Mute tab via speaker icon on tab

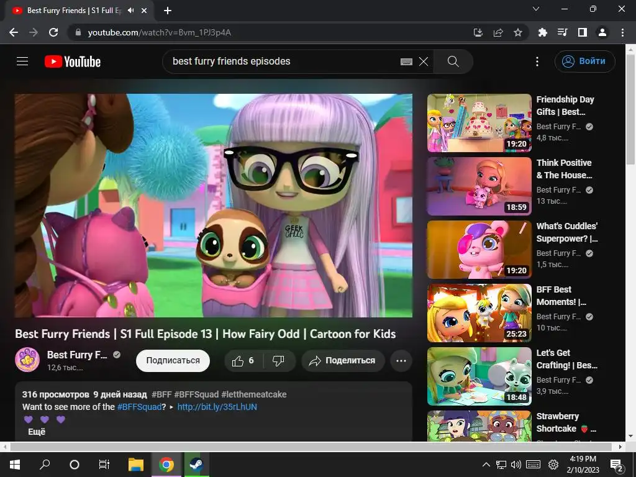tap(130, 11)
